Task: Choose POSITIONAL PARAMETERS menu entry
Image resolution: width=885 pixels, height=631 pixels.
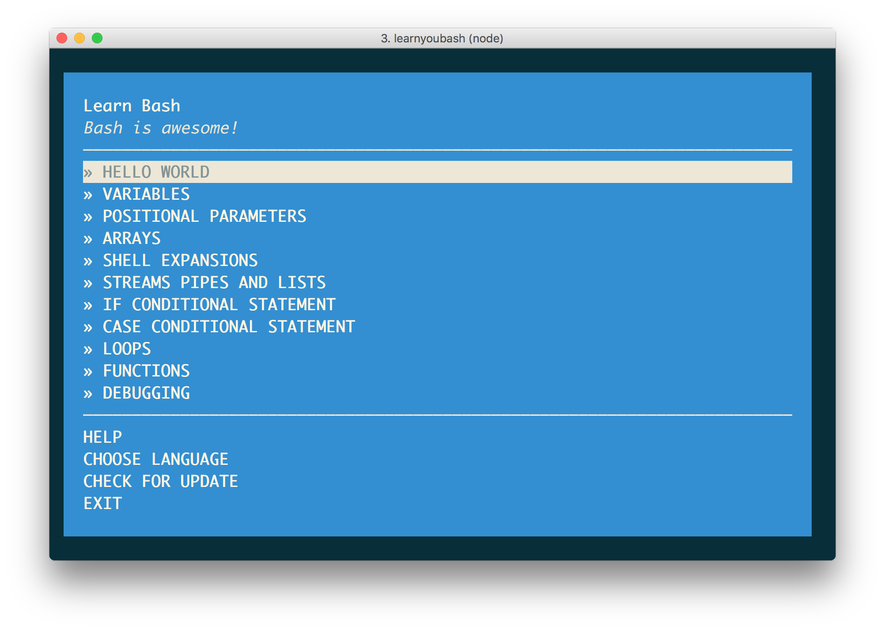Action: coord(204,216)
